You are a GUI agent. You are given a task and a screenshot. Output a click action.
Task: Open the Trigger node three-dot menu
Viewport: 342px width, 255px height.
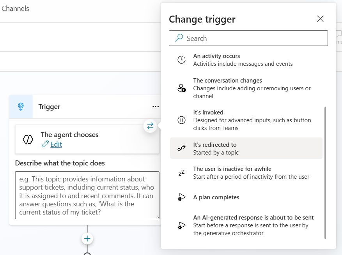[x=156, y=107]
